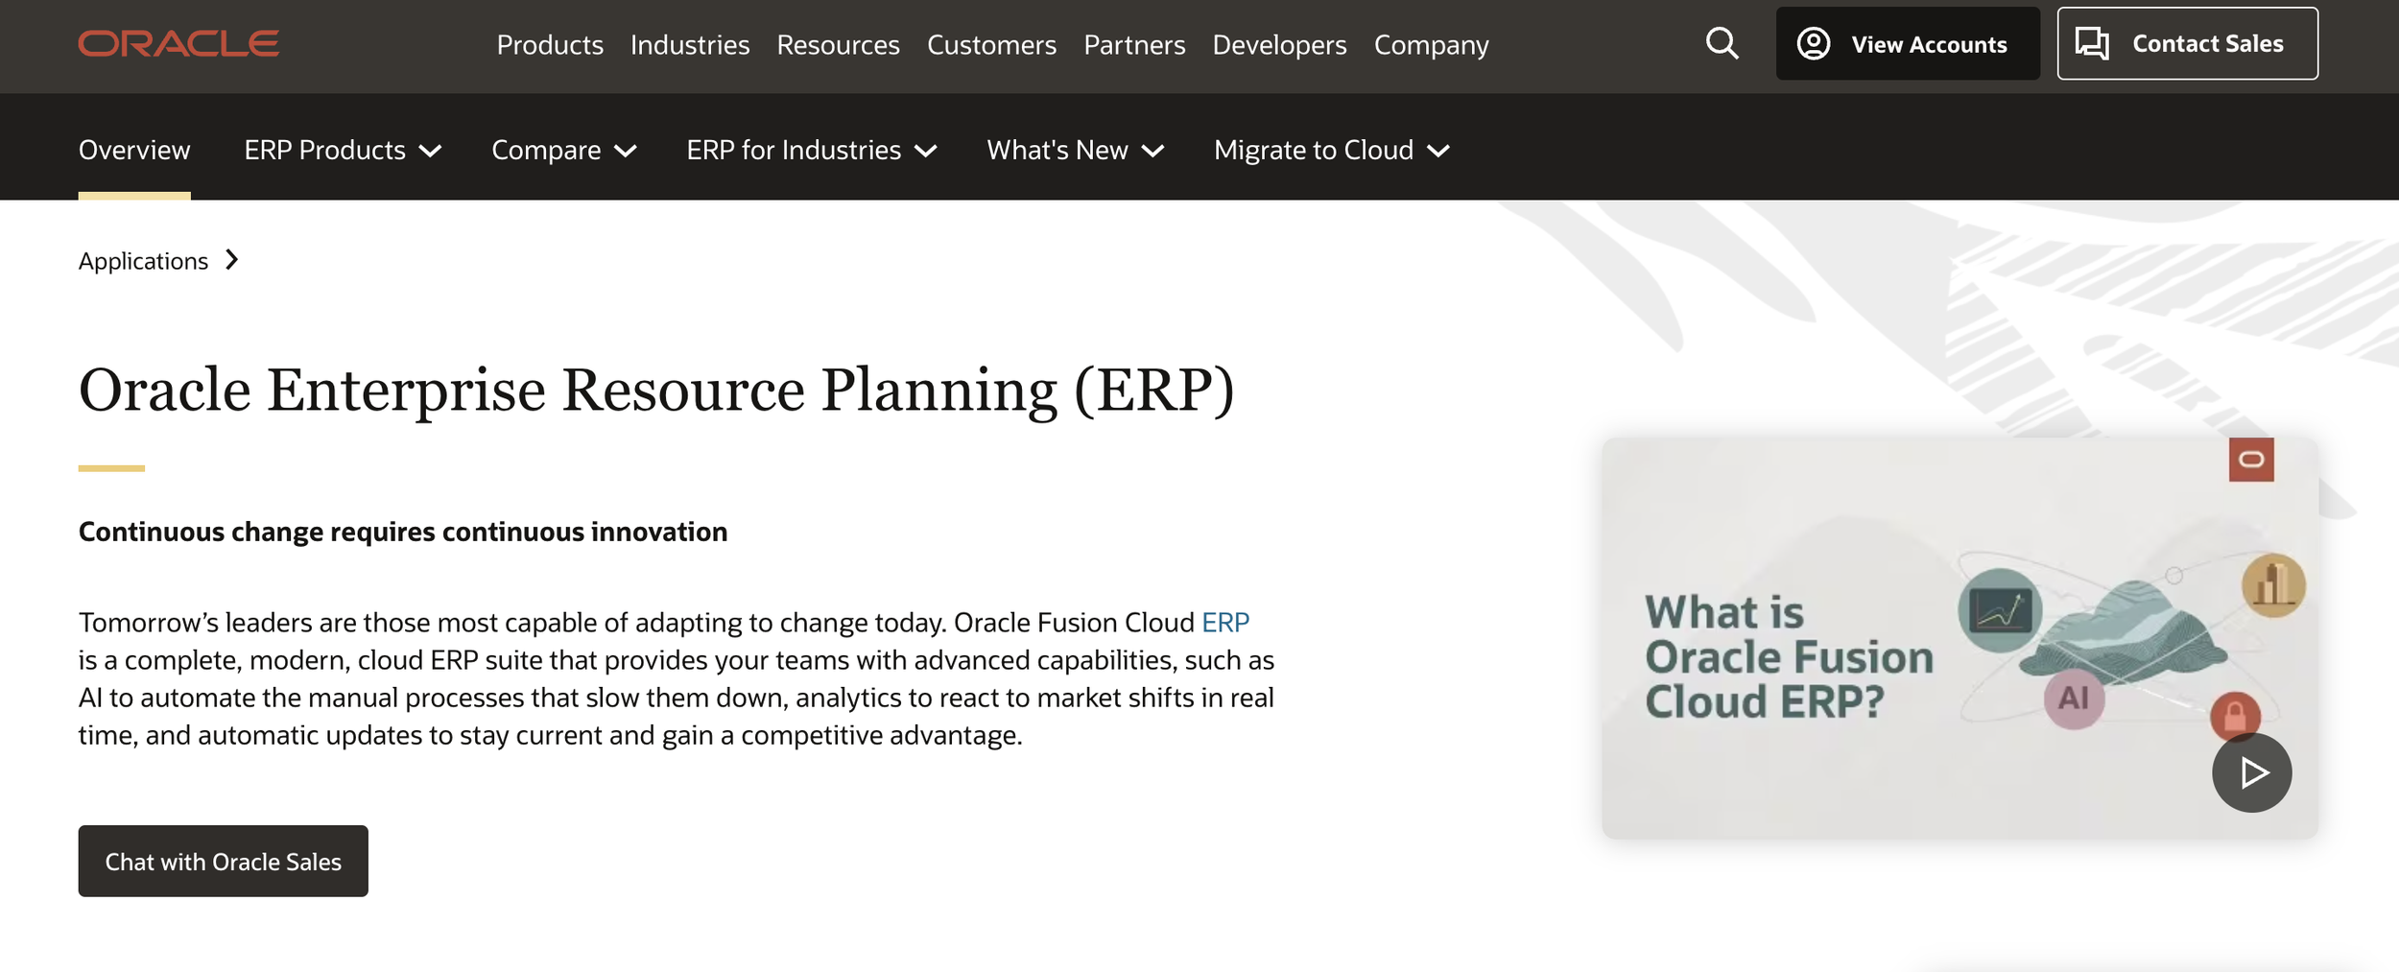2399x972 pixels.
Task: Click the View Accounts button
Action: (x=1908, y=43)
